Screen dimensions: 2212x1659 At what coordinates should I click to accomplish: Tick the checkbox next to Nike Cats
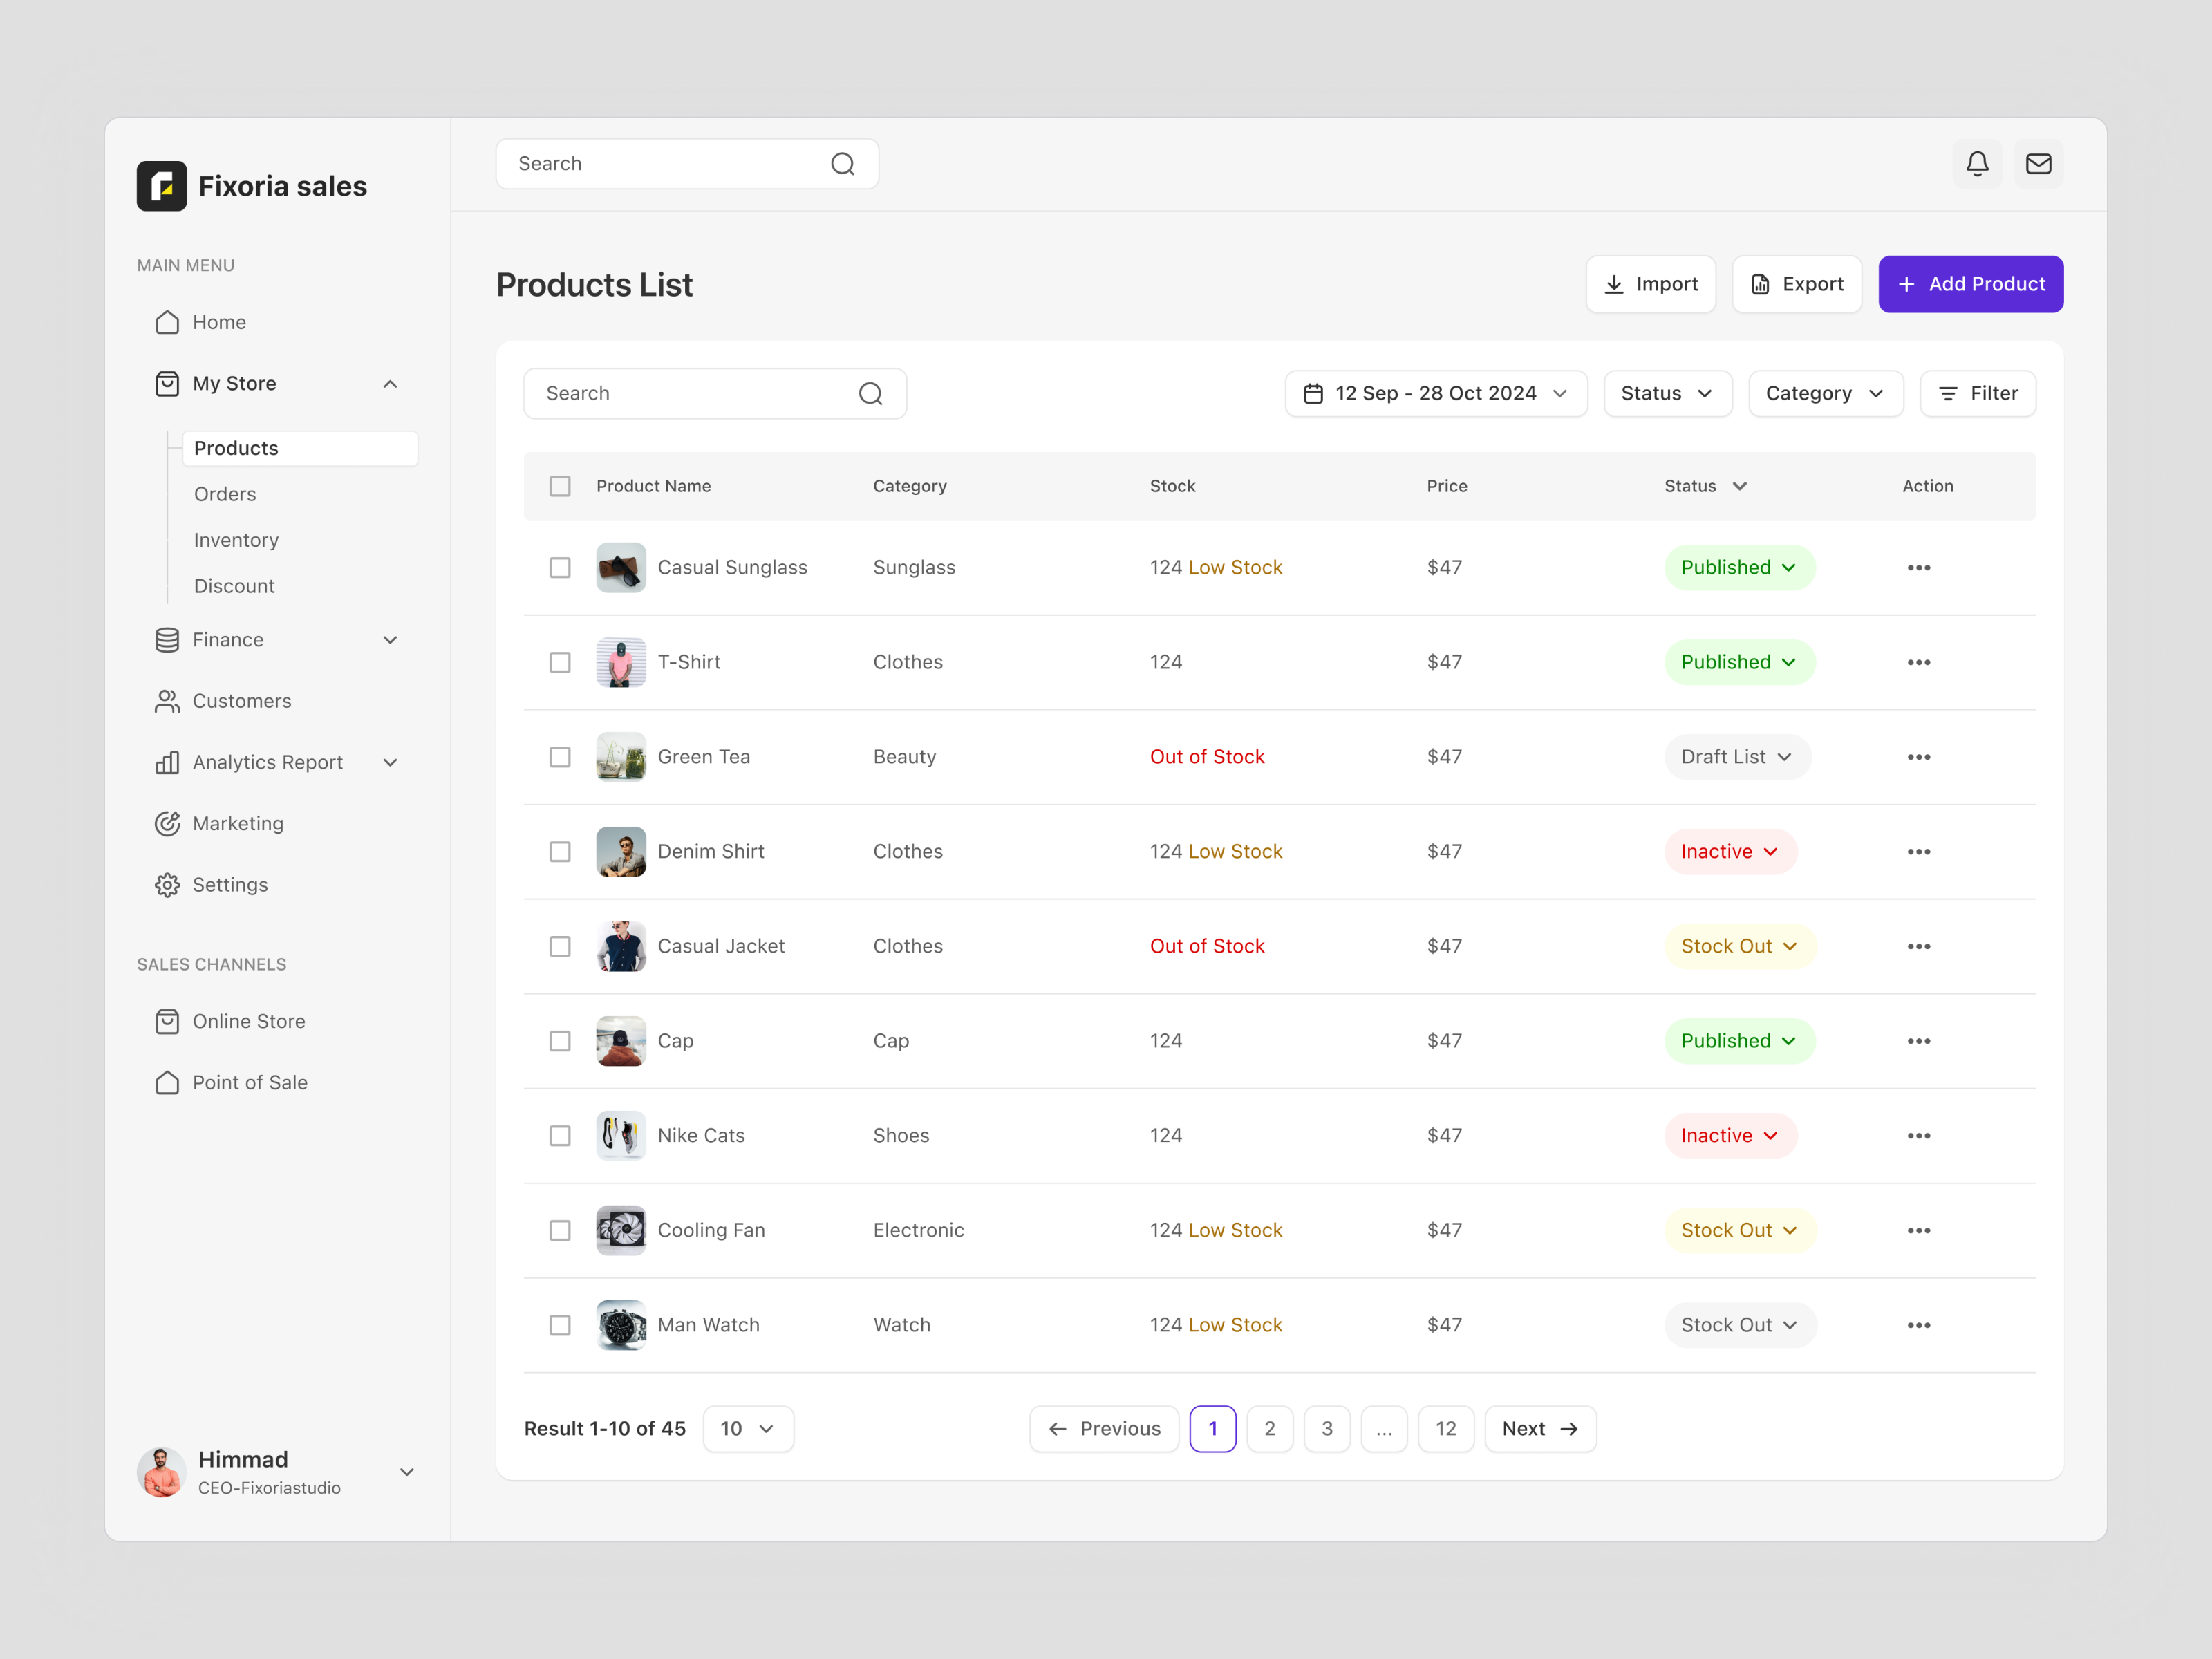pos(560,1135)
